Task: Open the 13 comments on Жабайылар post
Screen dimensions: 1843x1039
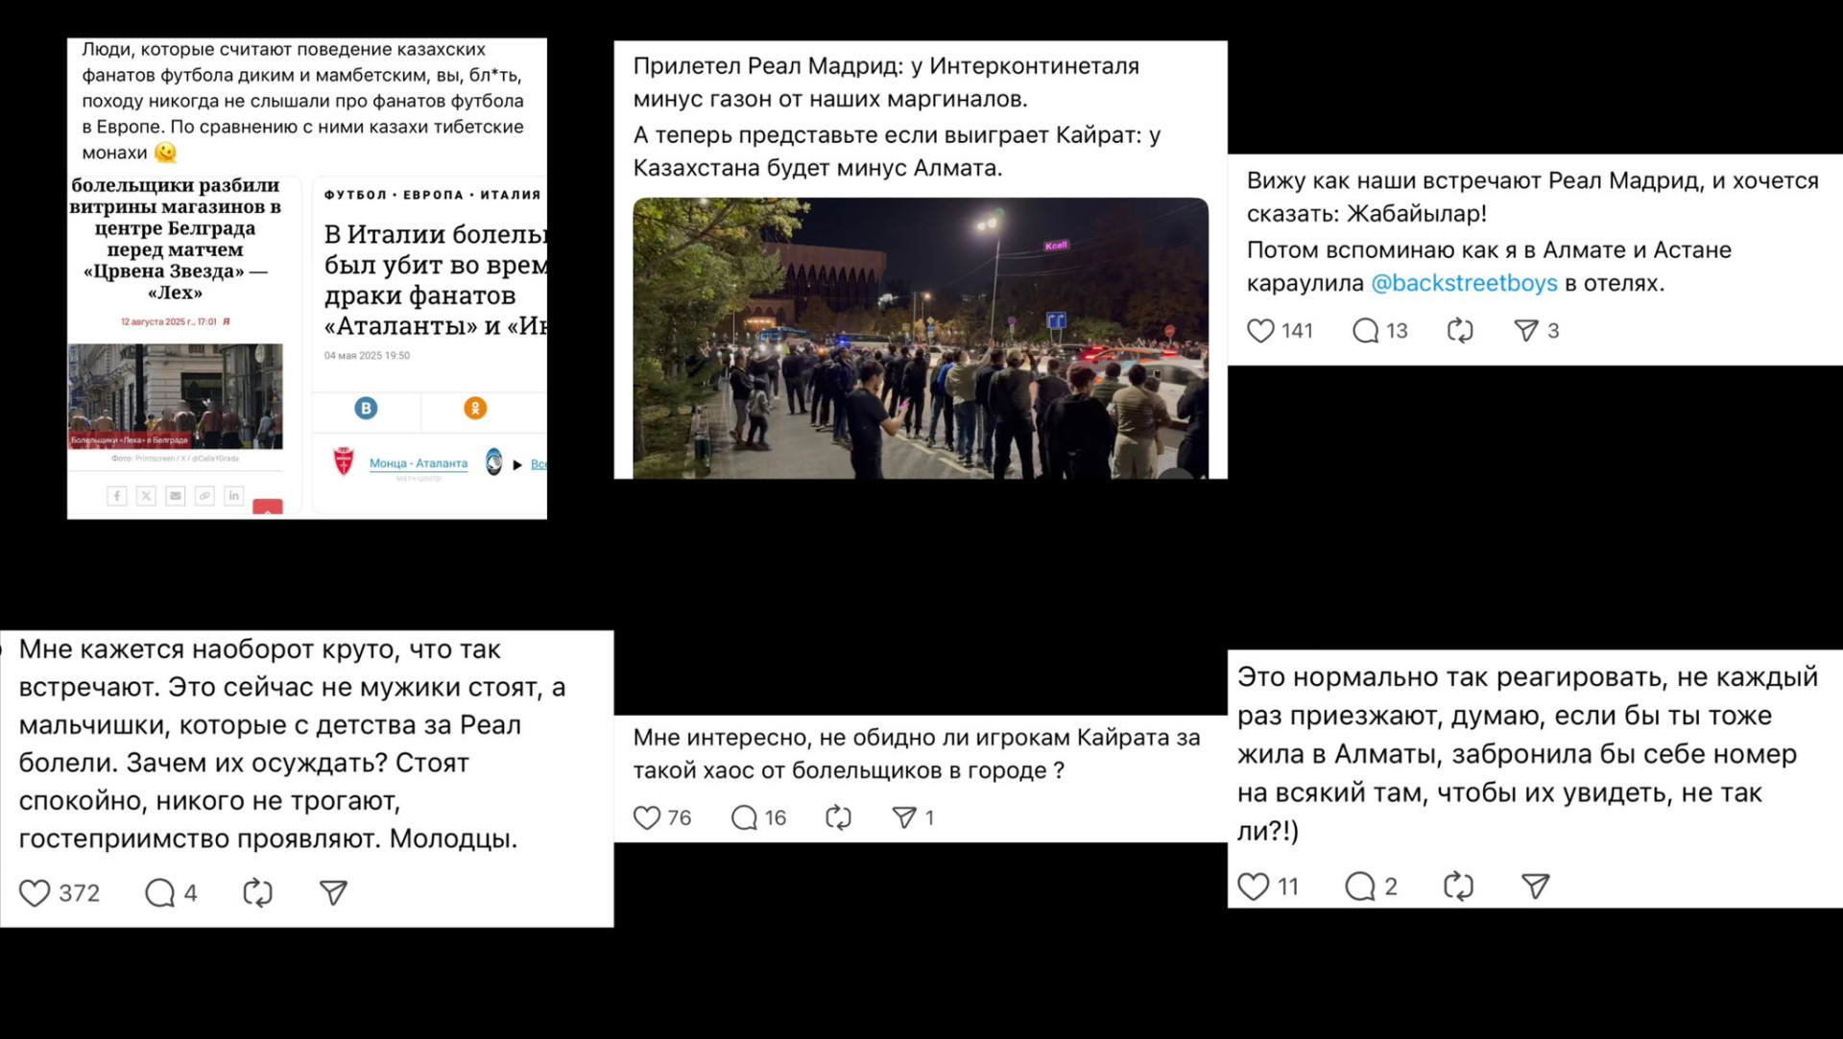Action: (1365, 331)
